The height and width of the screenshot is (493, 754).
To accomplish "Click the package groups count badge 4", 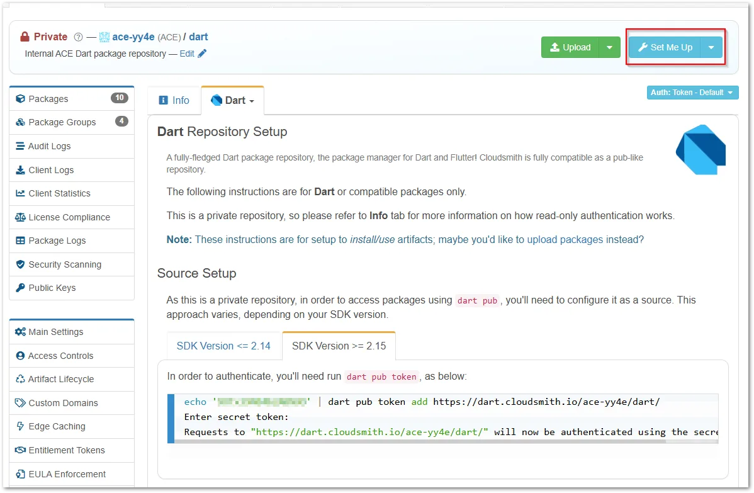I will [121, 122].
